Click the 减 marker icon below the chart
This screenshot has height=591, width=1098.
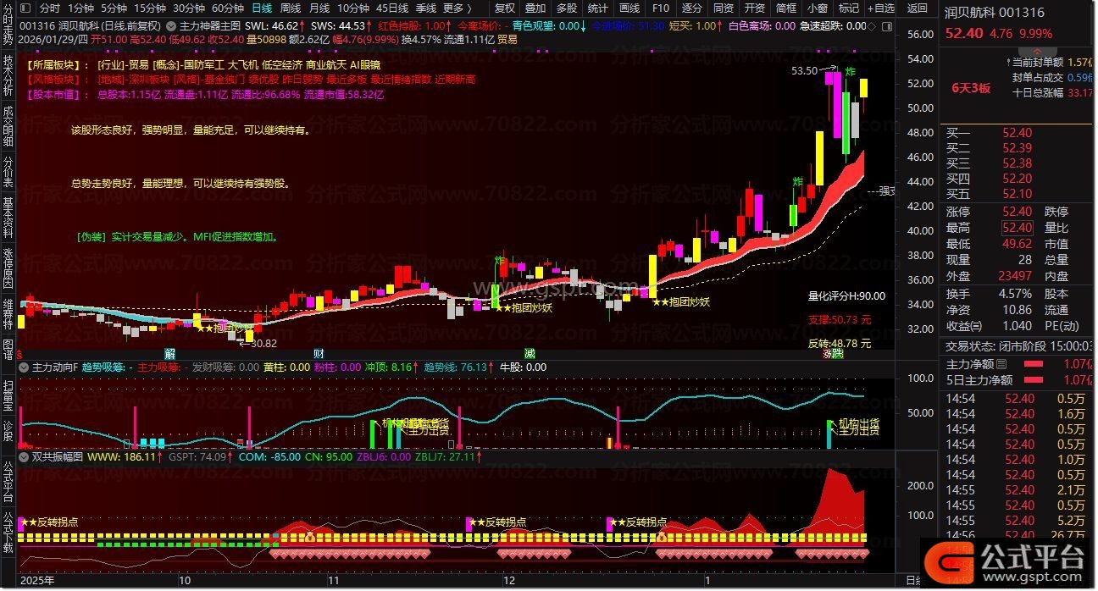pos(530,353)
